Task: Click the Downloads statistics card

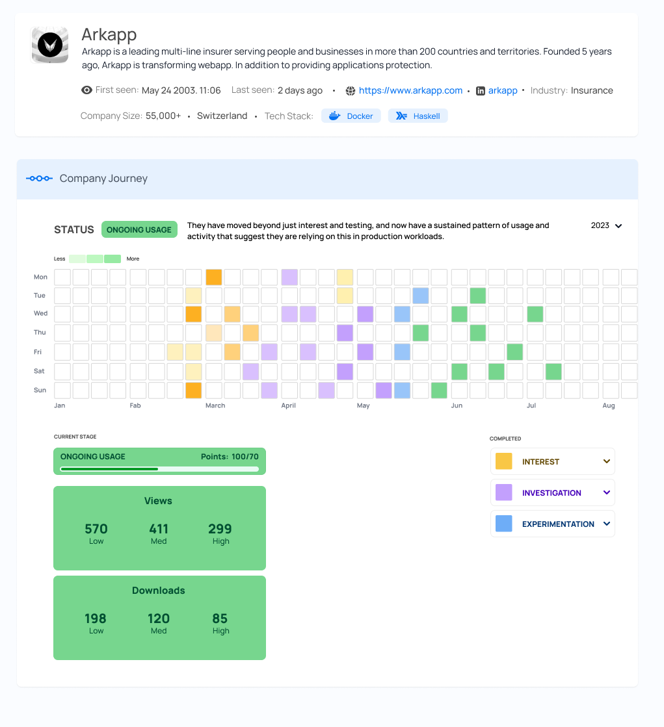Action: (159, 617)
